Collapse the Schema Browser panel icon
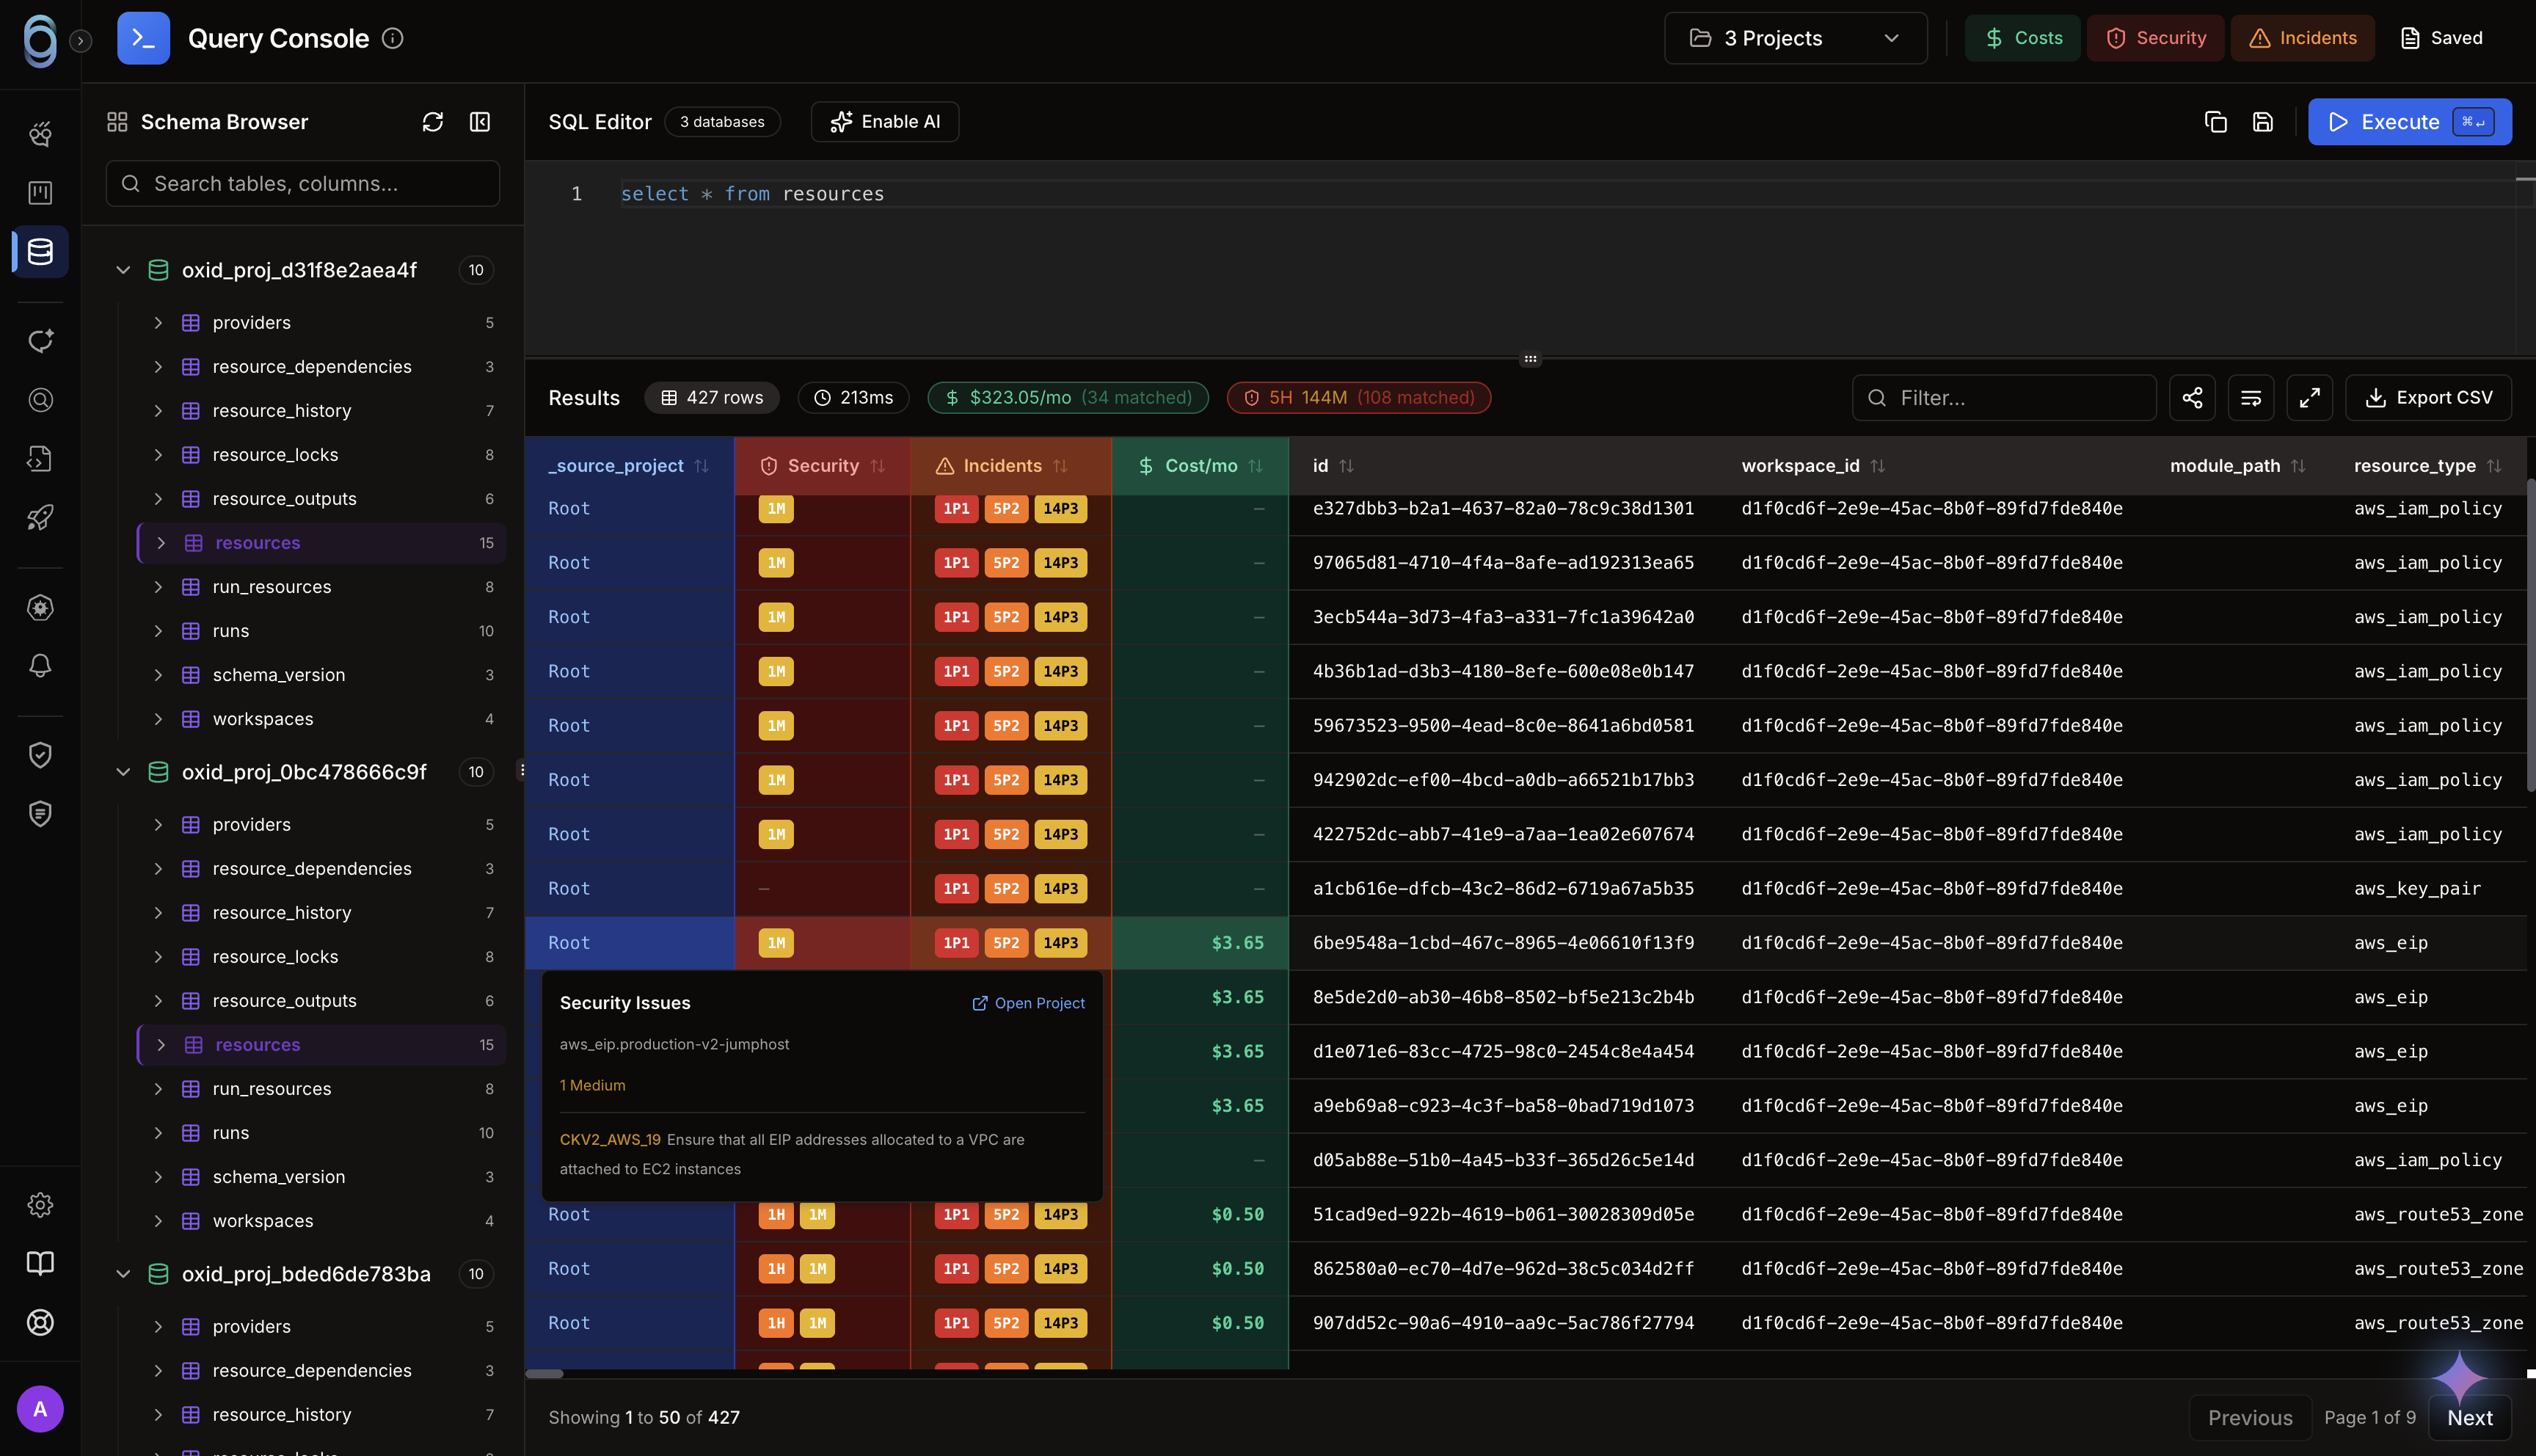 click(x=480, y=122)
